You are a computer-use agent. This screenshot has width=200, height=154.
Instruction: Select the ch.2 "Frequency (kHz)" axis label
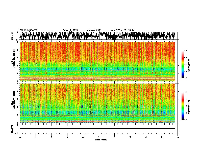(14, 100)
